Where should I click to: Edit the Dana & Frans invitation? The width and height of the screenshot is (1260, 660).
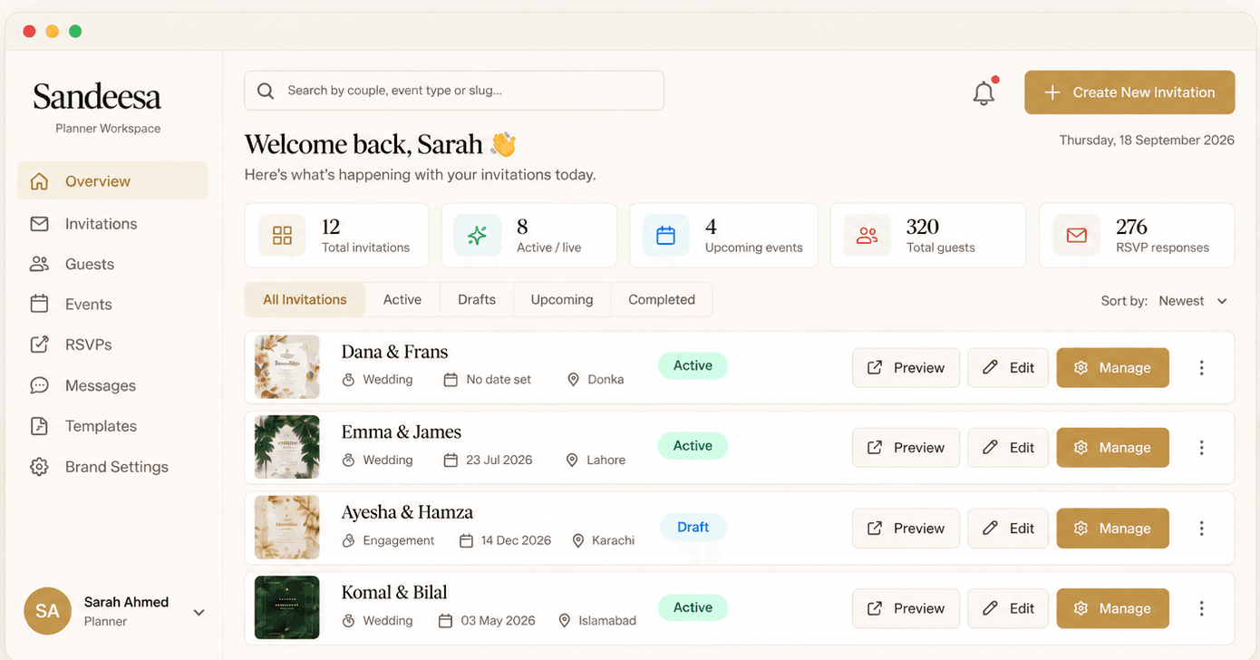click(1008, 368)
